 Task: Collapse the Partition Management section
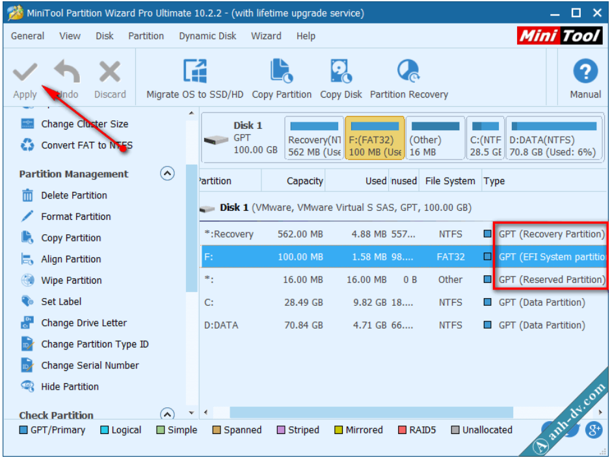click(x=167, y=173)
